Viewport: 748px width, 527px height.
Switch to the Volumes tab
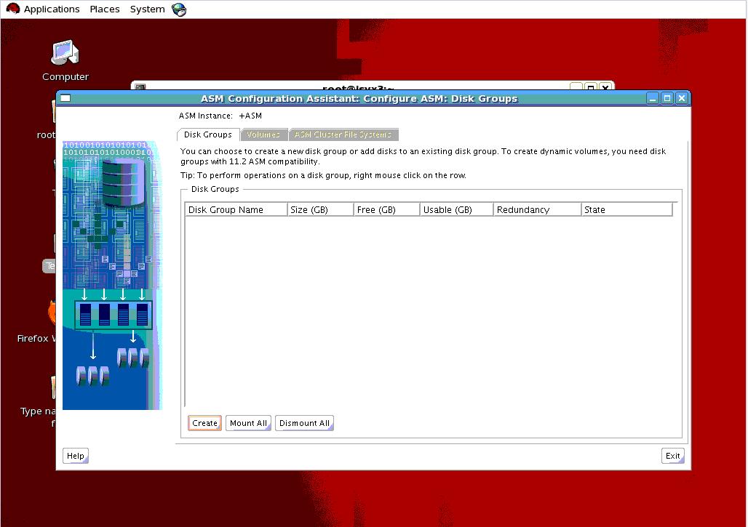point(264,135)
